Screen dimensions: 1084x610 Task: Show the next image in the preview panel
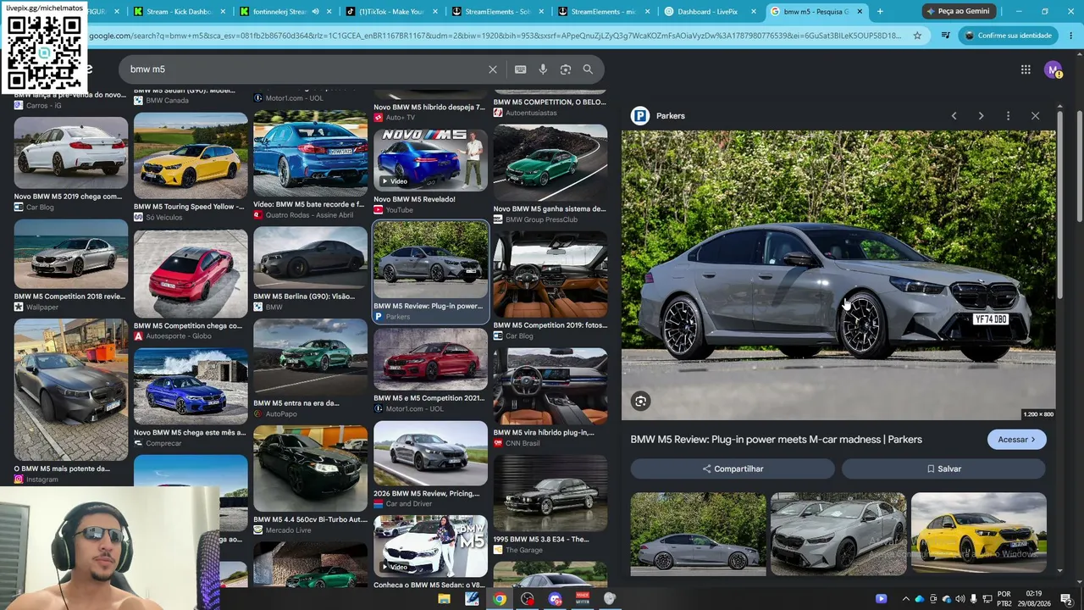click(981, 116)
